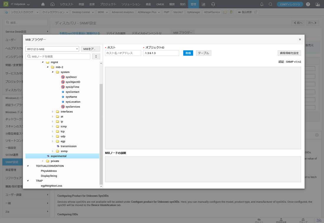Collapse the TRAP group
The width and height of the screenshot is (324, 223).
pyautogui.click(x=28, y=181)
